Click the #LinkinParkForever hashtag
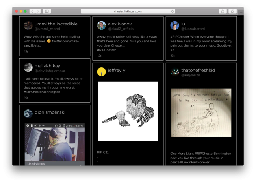 pos(195,162)
